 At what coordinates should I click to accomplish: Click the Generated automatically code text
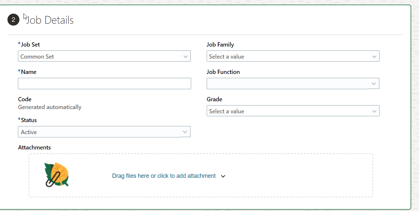pos(50,107)
